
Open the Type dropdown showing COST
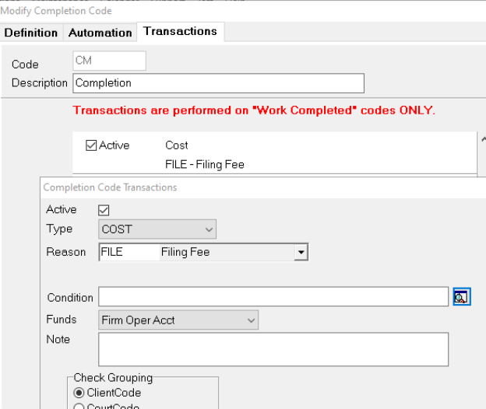158,229
